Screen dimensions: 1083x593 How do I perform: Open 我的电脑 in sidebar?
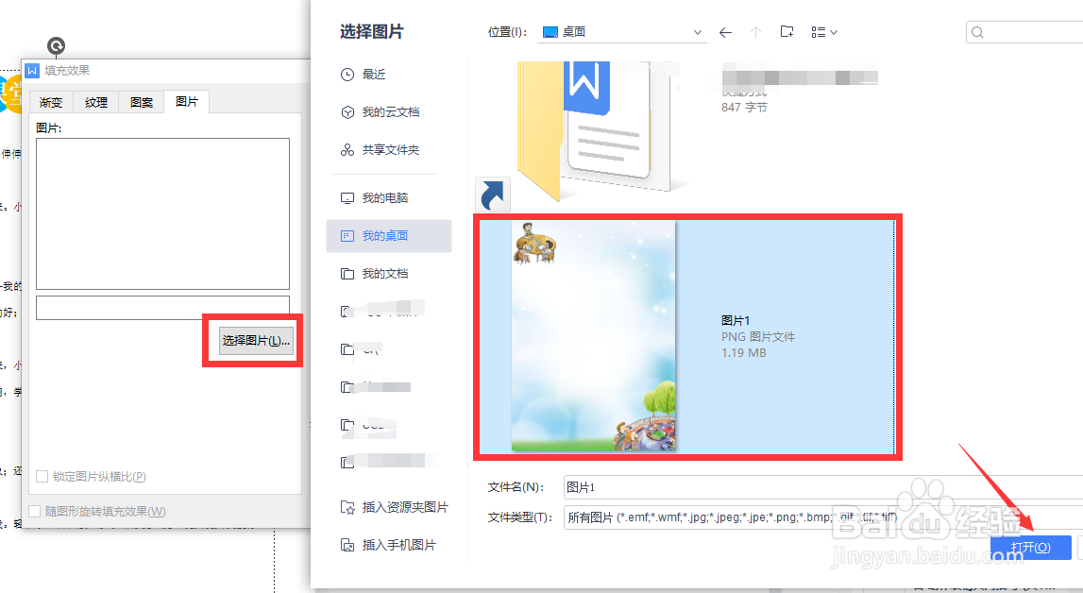click(375, 198)
